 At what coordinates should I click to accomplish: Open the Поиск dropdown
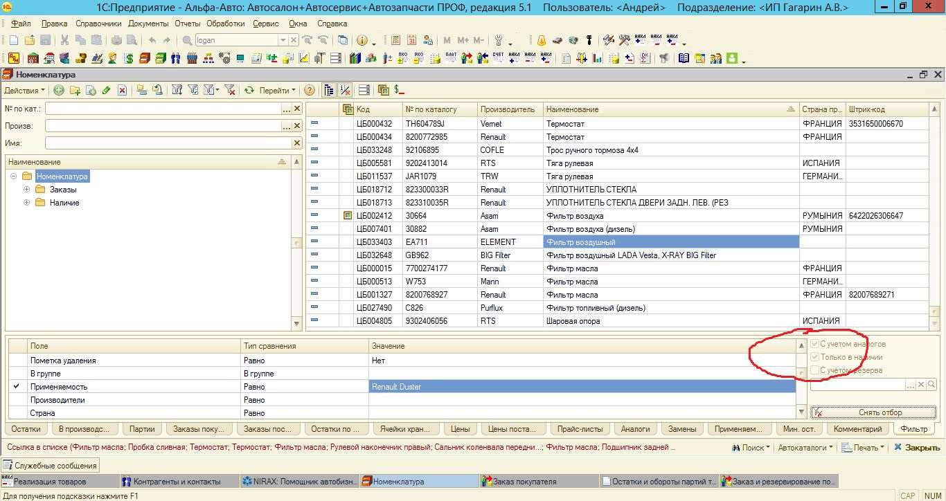751,448
